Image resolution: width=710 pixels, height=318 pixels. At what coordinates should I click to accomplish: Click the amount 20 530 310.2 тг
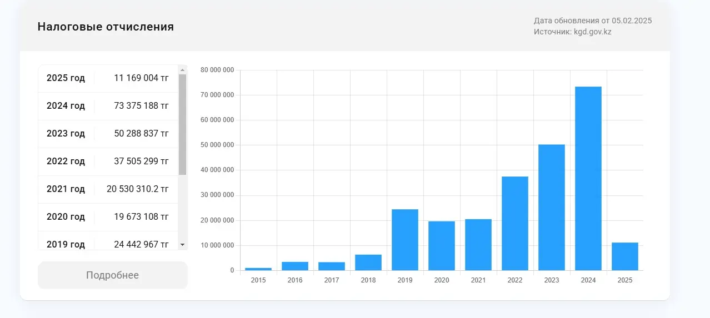tap(138, 189)
